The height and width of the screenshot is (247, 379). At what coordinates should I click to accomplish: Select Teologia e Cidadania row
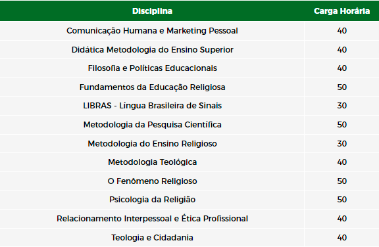[189, 238]
